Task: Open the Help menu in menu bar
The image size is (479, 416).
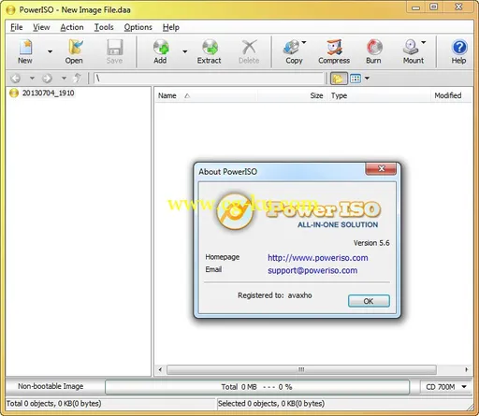Action: (171, 27)
